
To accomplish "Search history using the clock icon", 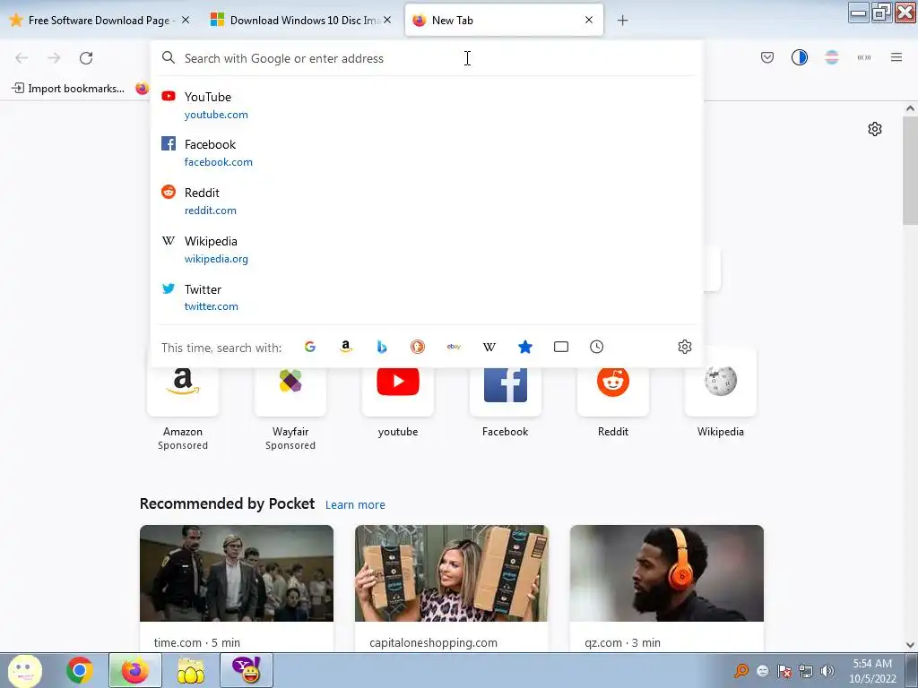I will point(596,347).
